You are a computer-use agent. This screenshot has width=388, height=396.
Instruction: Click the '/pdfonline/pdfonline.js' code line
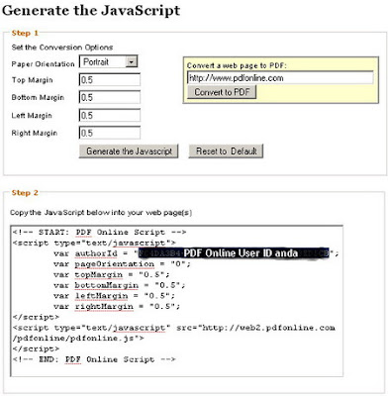[x=78, y=339]
